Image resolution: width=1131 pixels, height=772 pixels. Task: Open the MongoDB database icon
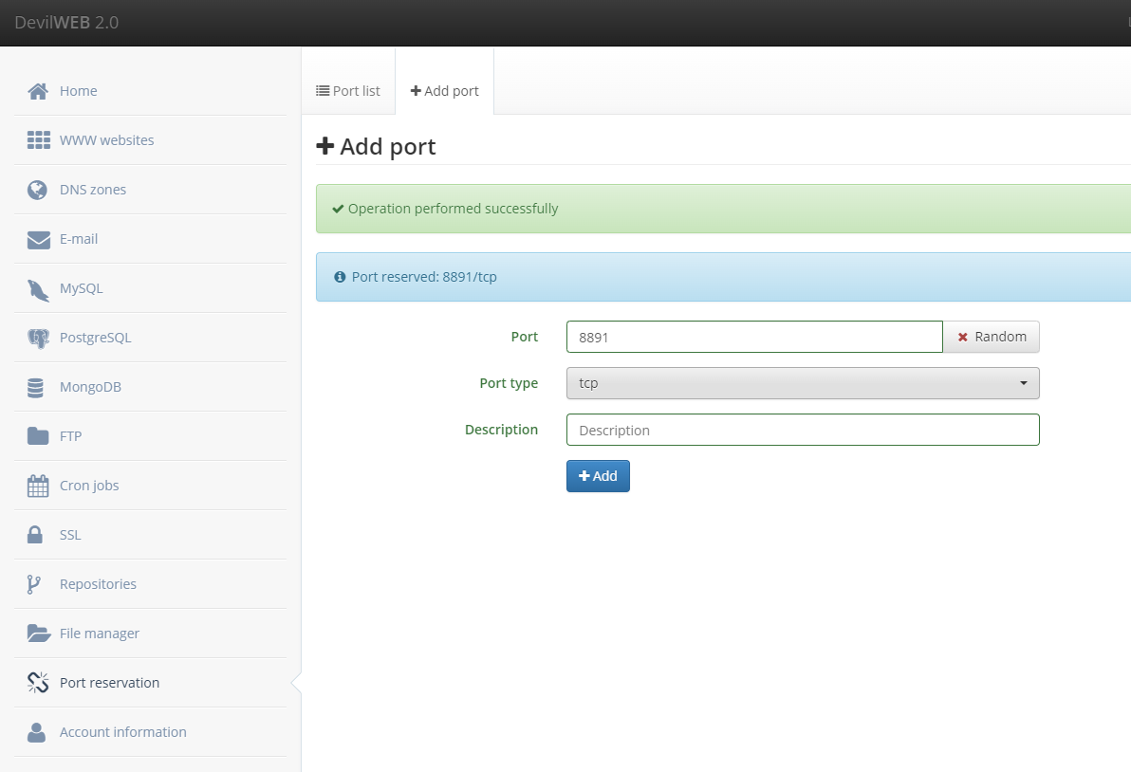pyautogui.click(x=35, y=388)
